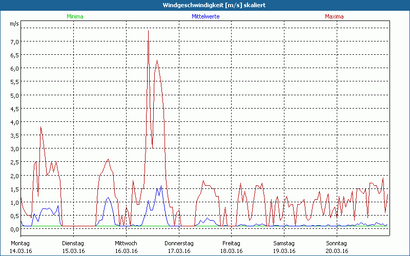Click the 7,0 y-axis tick label
Image resolution: width=410 pixels, height=256 pixels.
15,41
